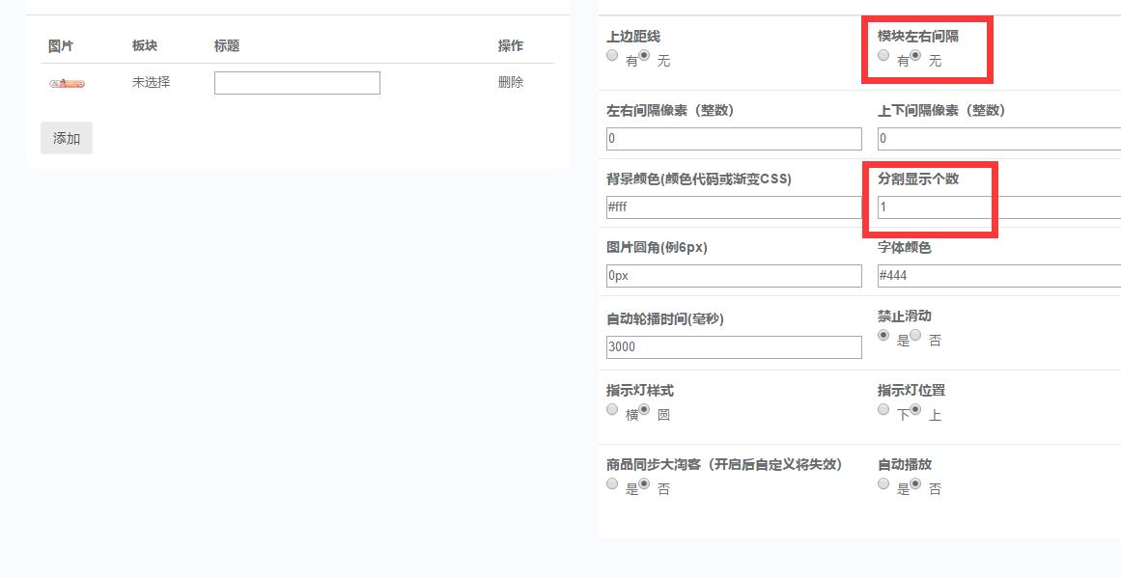Focus the 标题 input field
This screenshot has width=1121, height=578.
coord(296,83)
